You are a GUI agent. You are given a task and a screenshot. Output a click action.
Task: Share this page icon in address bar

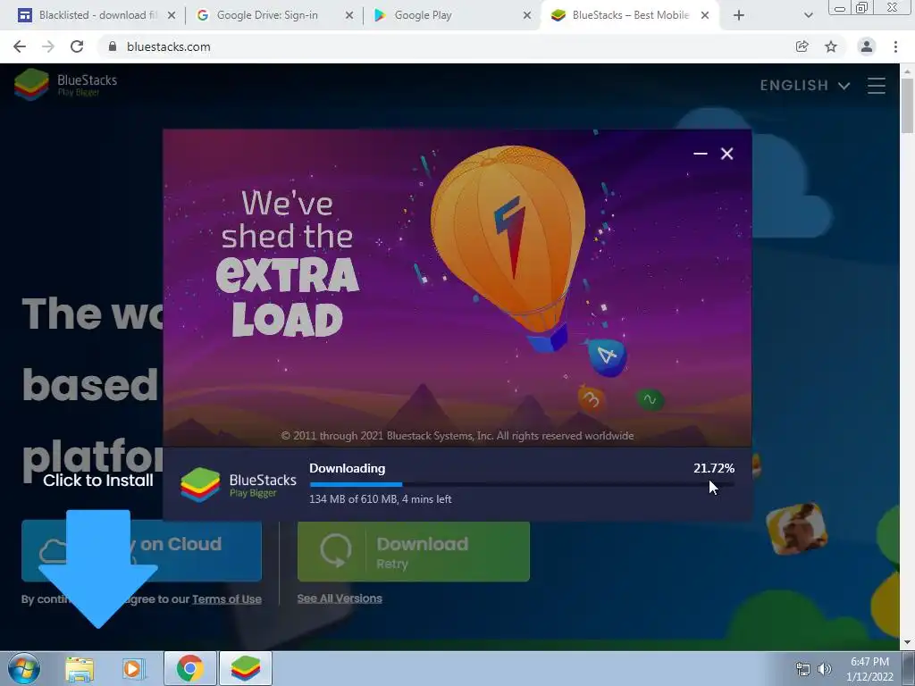[x=802, y=46]
